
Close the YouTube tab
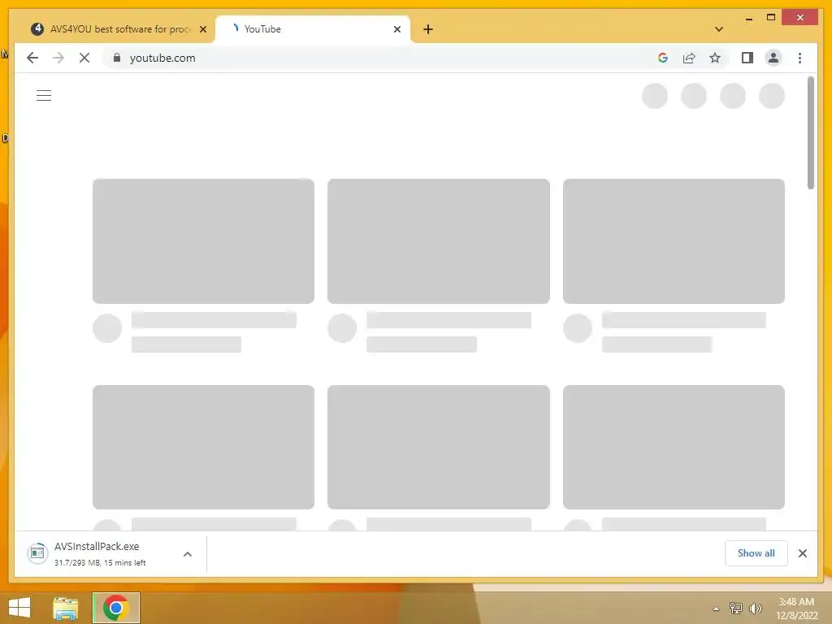click(396, 29)
